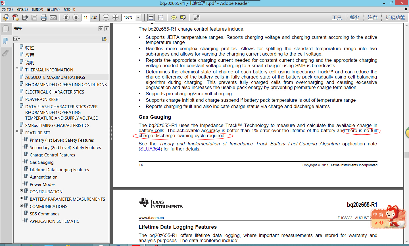Toggle the page thumbnails panel
Screen dimensions: 409x246
(5, 29)
